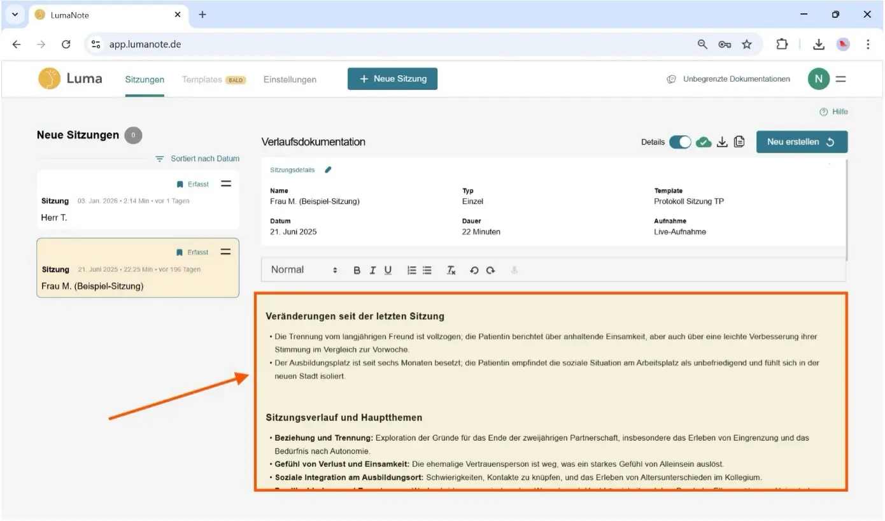
Task: Click the pencil icon next to Sitzungsdetails
Action: (x=328, y=170)
